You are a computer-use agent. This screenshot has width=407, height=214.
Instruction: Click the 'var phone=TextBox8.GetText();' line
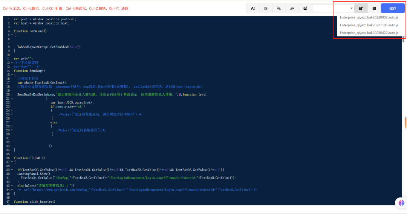42,83
